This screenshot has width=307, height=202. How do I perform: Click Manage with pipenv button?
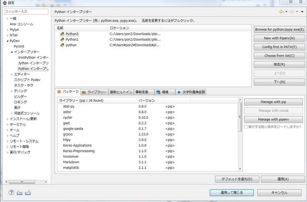pyautogui.click(x=273, y=119)
